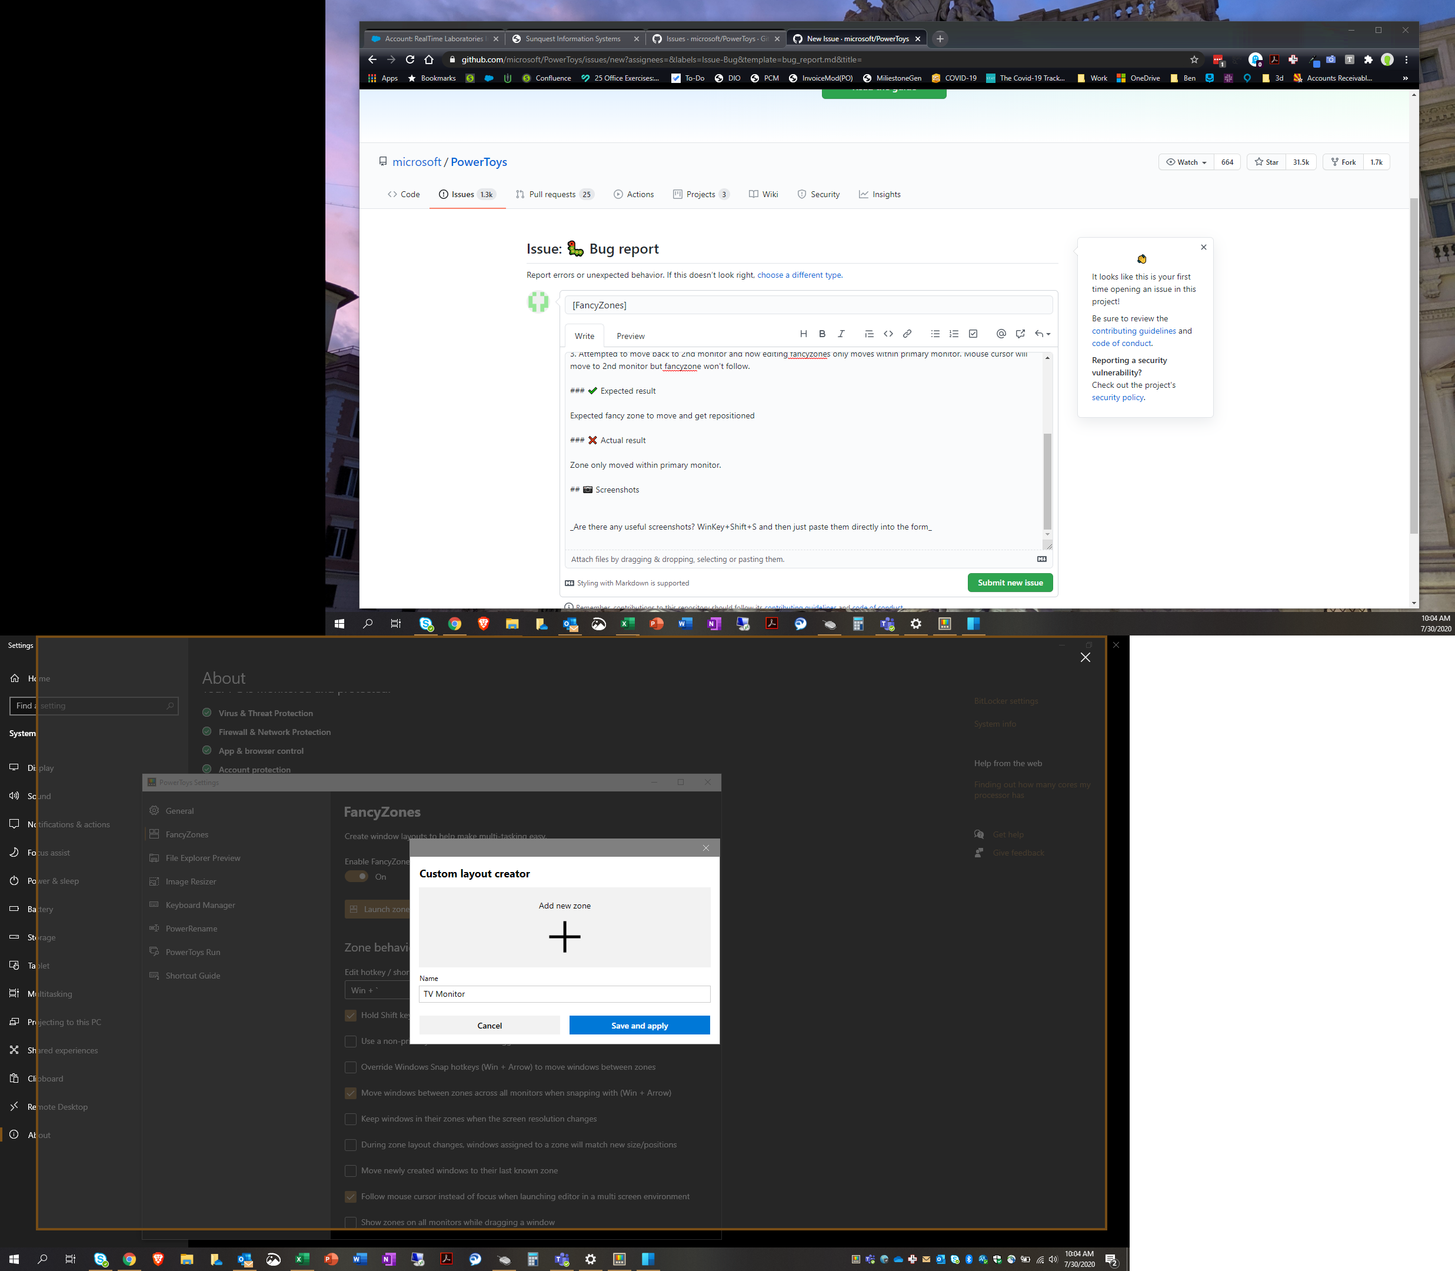
Task: Toggle bold formatting in the issue editor
Action: click(x=822, y=334)
